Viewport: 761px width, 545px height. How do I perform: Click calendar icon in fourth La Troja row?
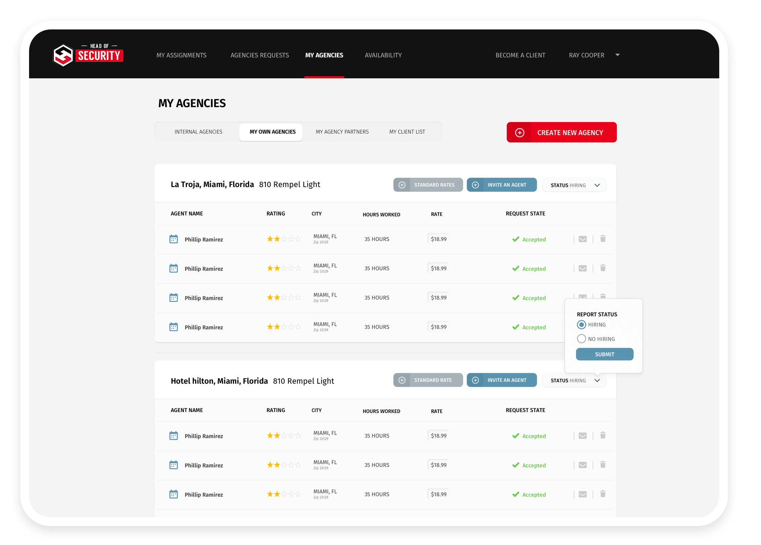[174, 327]
